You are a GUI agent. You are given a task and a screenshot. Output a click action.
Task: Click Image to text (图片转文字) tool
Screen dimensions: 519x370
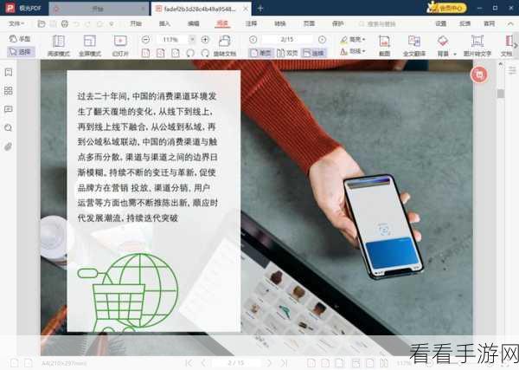(x=477, y=45)
